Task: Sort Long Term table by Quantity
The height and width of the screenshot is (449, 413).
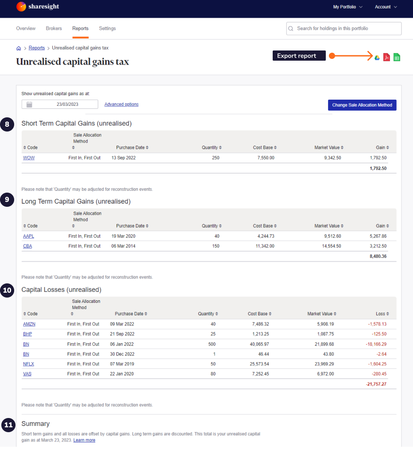Action: tap(212, 226)
